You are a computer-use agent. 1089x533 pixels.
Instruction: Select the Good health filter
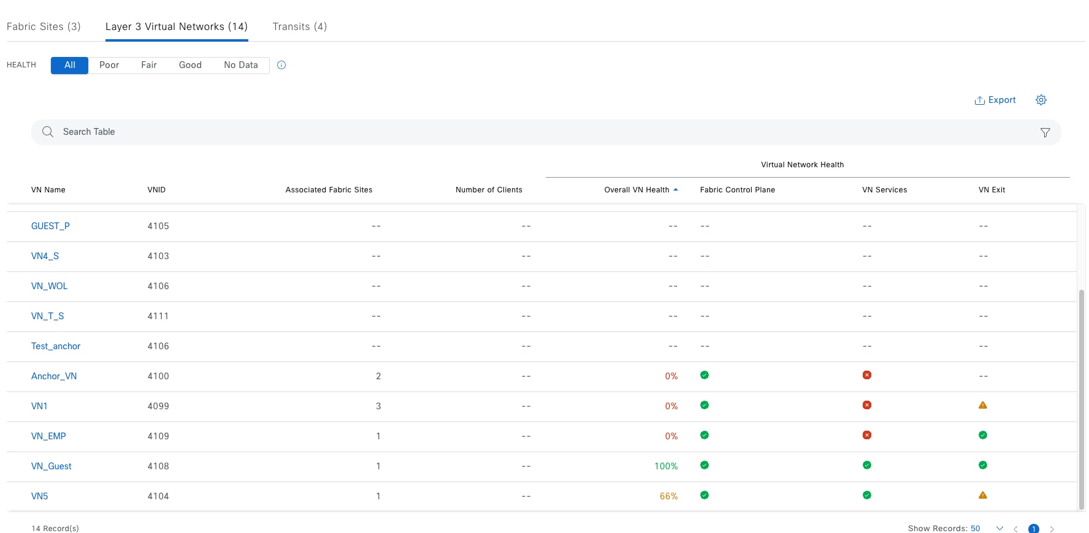click(190, 65)
